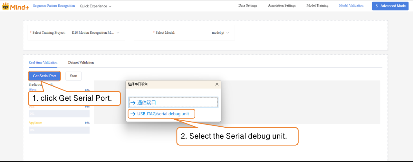Screen dimensions: 413x162
Task: Switch to the Model Training tab
Action: pos(317,5)
